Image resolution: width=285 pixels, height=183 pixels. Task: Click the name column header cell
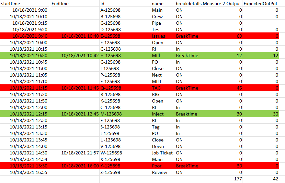pos(163,4)
